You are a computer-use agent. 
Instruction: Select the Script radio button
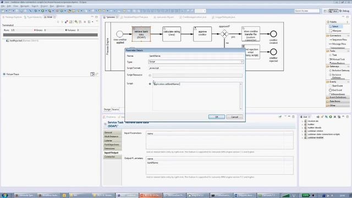point(150,84)
